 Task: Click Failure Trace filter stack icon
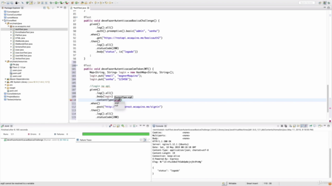pyautogui.click(x=145, y=140)
